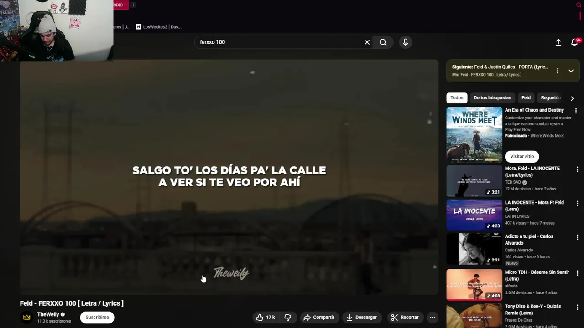Open Mora, Feid LA INOCENTE thumbnail
The image size is (584, 328).
(474, 181)
